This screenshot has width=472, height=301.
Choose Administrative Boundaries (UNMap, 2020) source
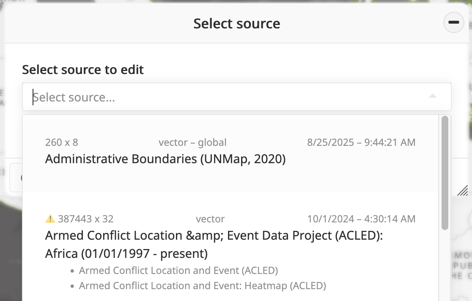click(x=165, y=159)
